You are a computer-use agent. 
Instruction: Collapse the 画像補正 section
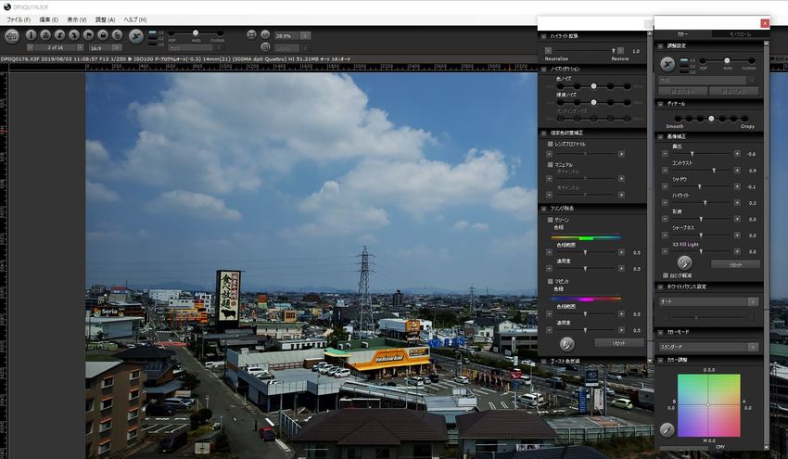click(660, 136)
